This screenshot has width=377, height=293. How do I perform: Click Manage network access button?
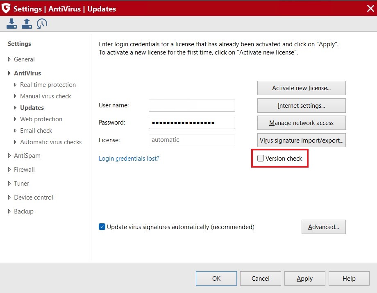[301, 123]
